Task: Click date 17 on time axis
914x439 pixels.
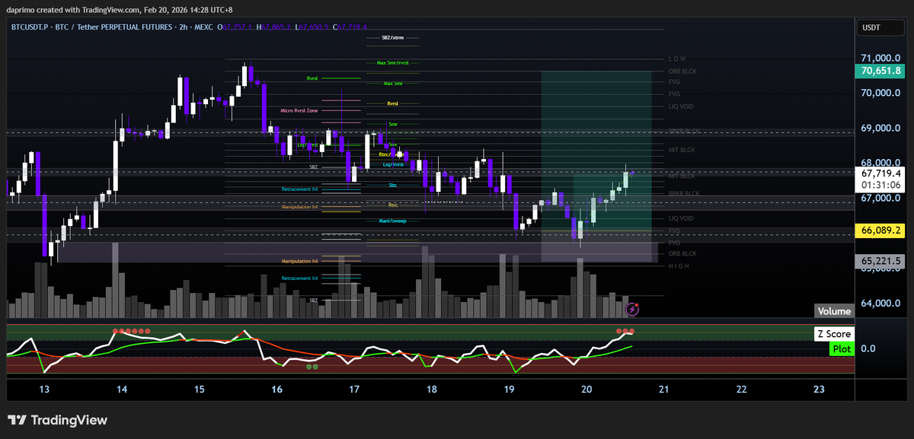Action: (x=354, y=389)
